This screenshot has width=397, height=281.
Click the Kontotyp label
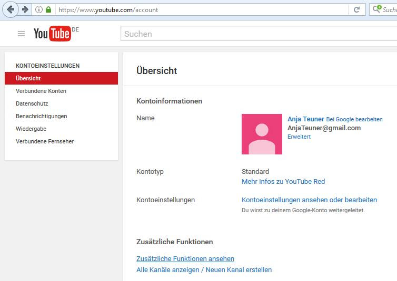tap(150, 172)
